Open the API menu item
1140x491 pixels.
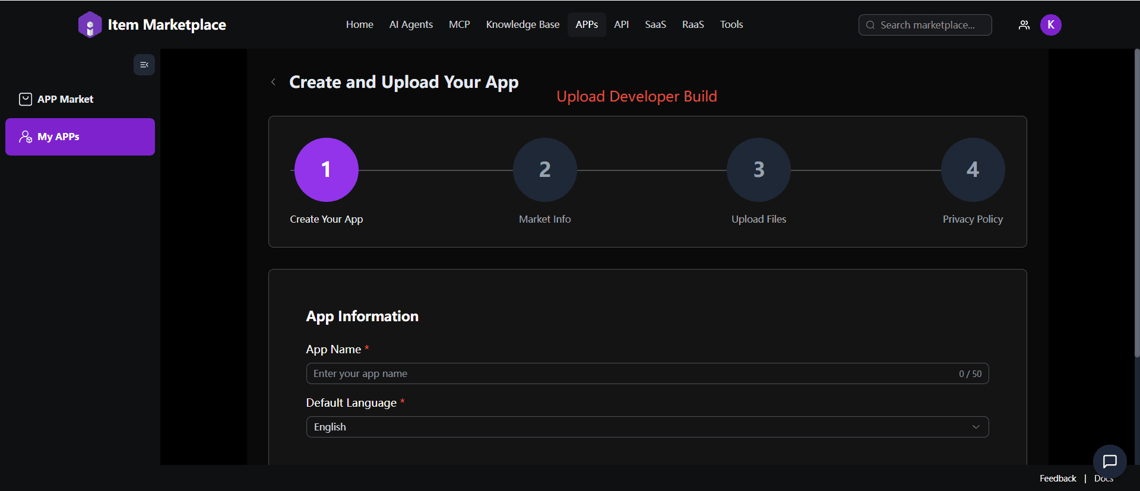coord(622,24)
